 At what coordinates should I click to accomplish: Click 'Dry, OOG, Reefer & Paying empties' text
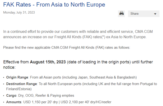click(x=46, y=95)
